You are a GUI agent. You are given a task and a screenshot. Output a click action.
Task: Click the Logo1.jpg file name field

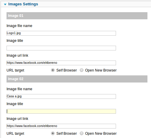pos(61,33)
